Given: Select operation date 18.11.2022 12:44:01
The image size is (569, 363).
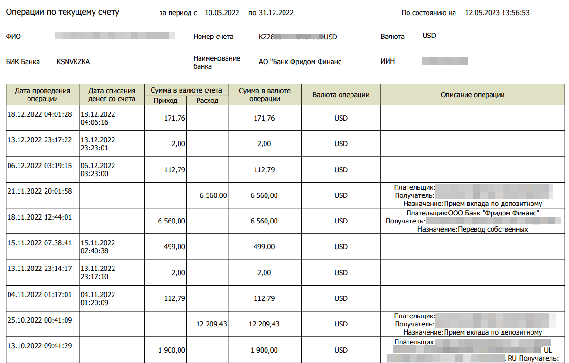Looking at the screenshot, I should [40, 217].
